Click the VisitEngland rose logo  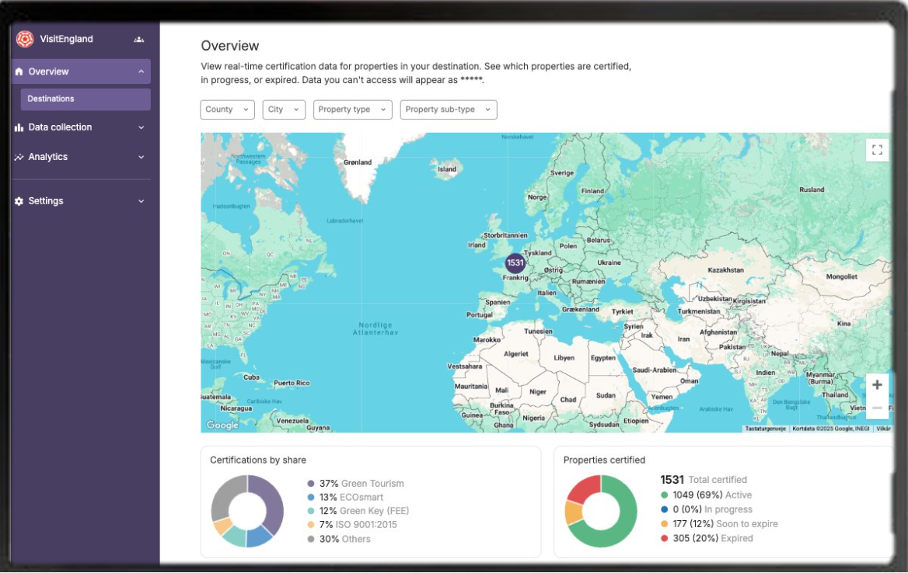(25, 39)
